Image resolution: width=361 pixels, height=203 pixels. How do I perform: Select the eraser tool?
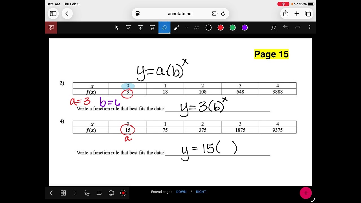(164, 28)
